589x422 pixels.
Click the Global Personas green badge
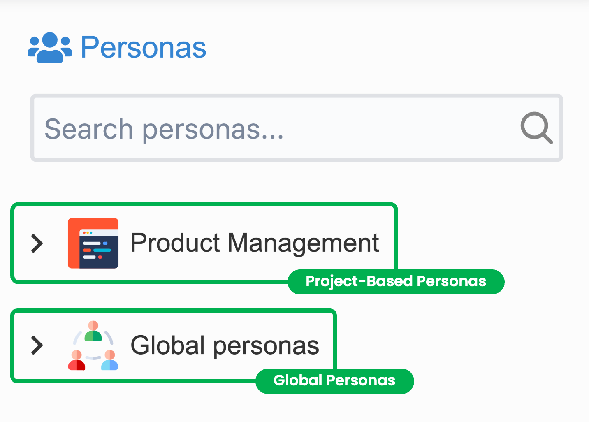(335, 381)
